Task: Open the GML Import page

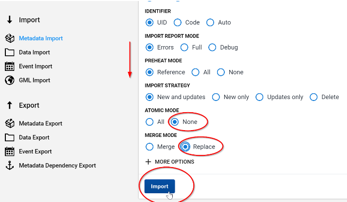Action: 35,80
